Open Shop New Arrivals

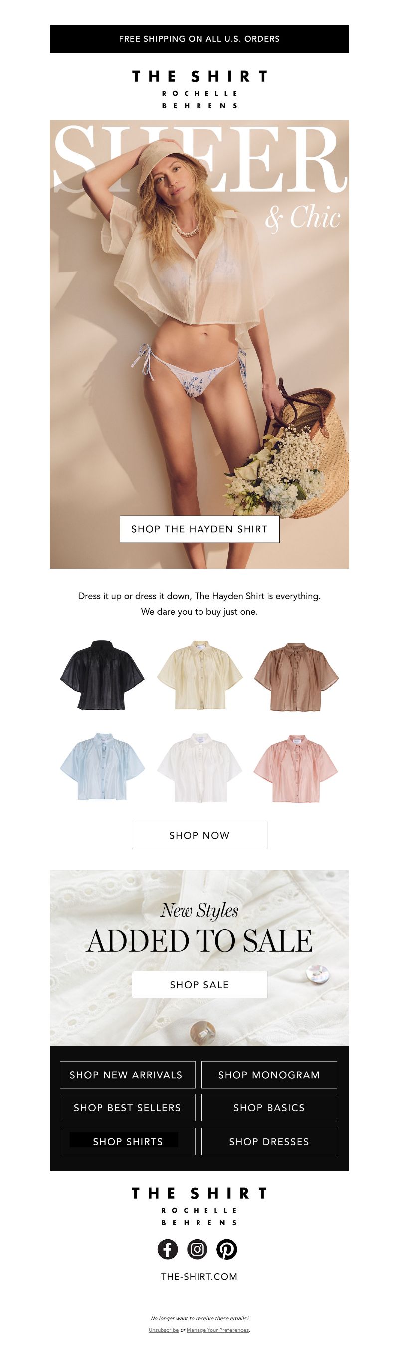(127, 1075)
